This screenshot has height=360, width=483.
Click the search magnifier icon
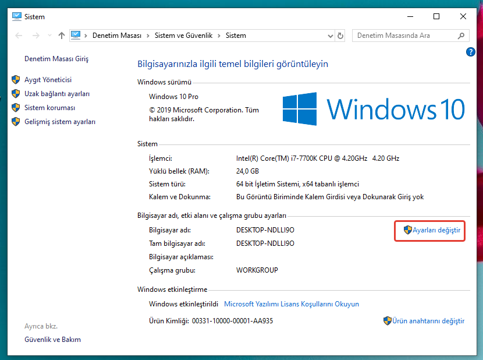tap(461, 36)
